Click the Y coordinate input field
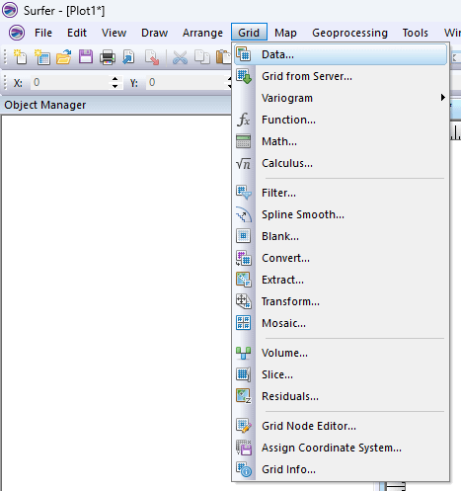461x491 pixels. click(x=187, y=82)
